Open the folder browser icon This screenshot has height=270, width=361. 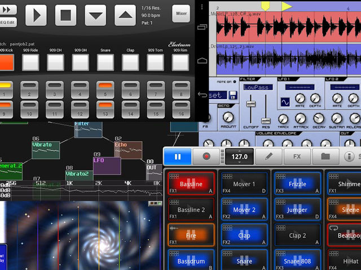tap(325, 156)
